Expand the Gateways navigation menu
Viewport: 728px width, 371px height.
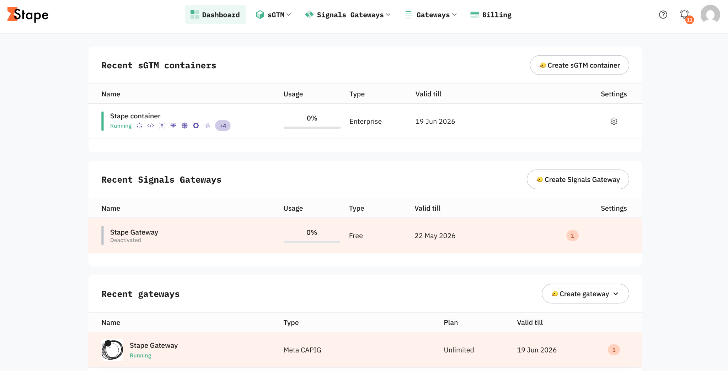(431, 15)
